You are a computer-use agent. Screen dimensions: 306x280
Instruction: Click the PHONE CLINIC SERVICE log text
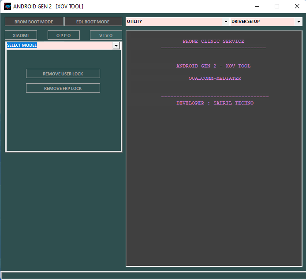pyautogui.click(x=213, y=41)
